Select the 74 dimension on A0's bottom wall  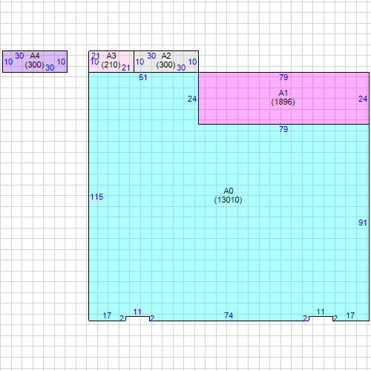[x=229, y=315]
